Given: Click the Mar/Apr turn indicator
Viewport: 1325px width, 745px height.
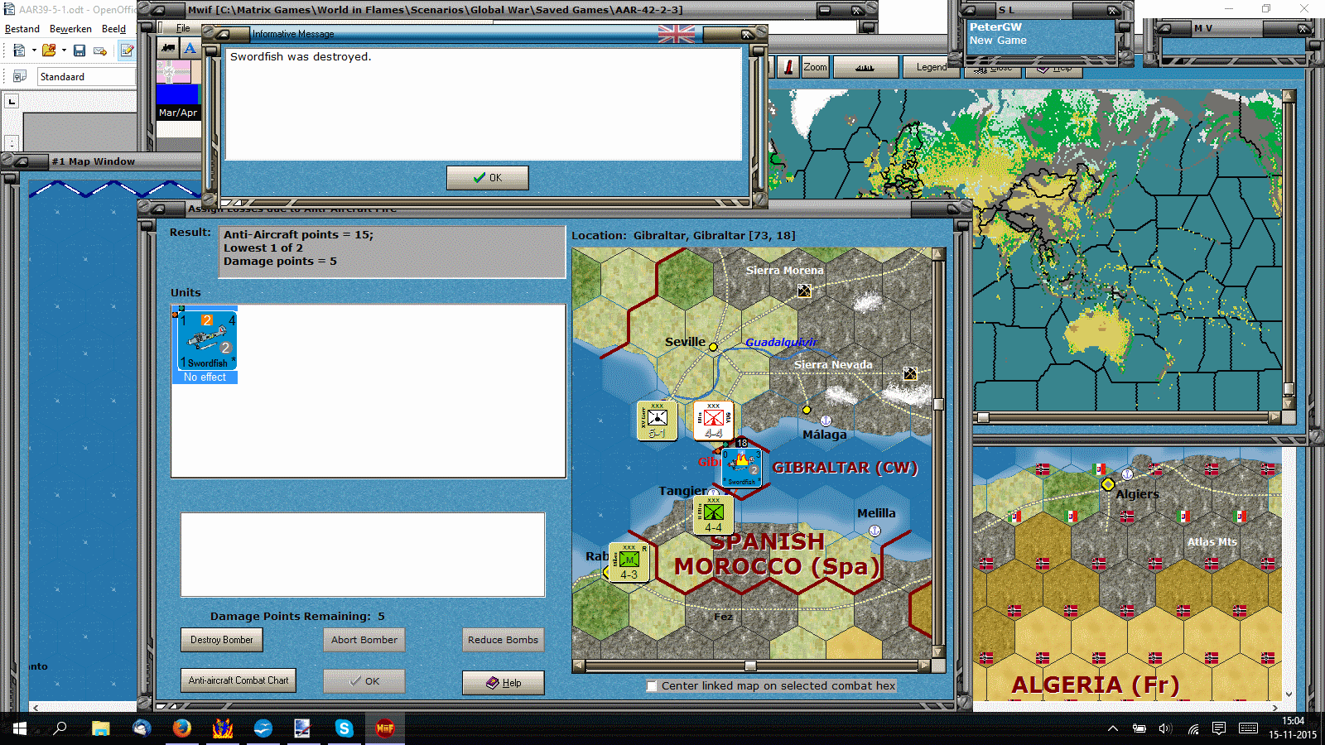Looking at the screenshot, I should (x=178, y=113).
